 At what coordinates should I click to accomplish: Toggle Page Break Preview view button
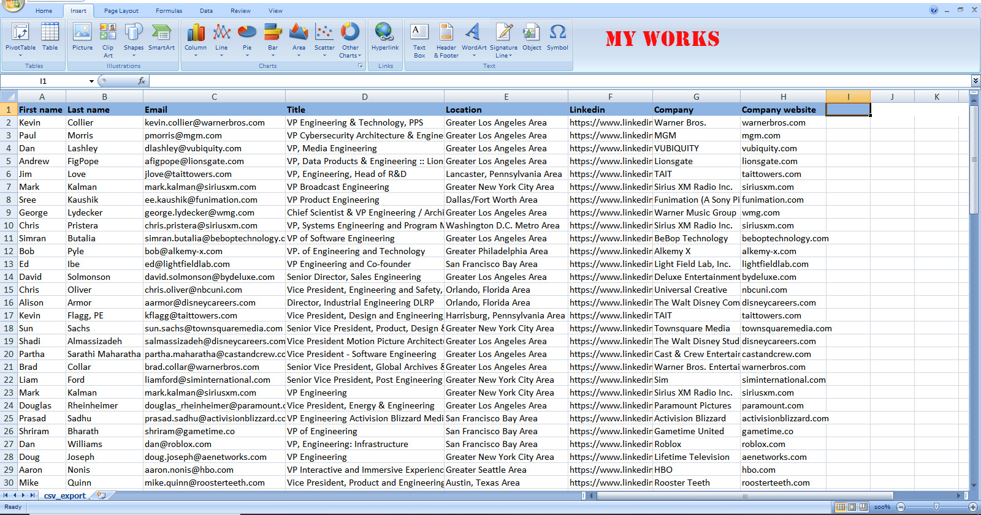pyautogui.click(x=863, y=507)
